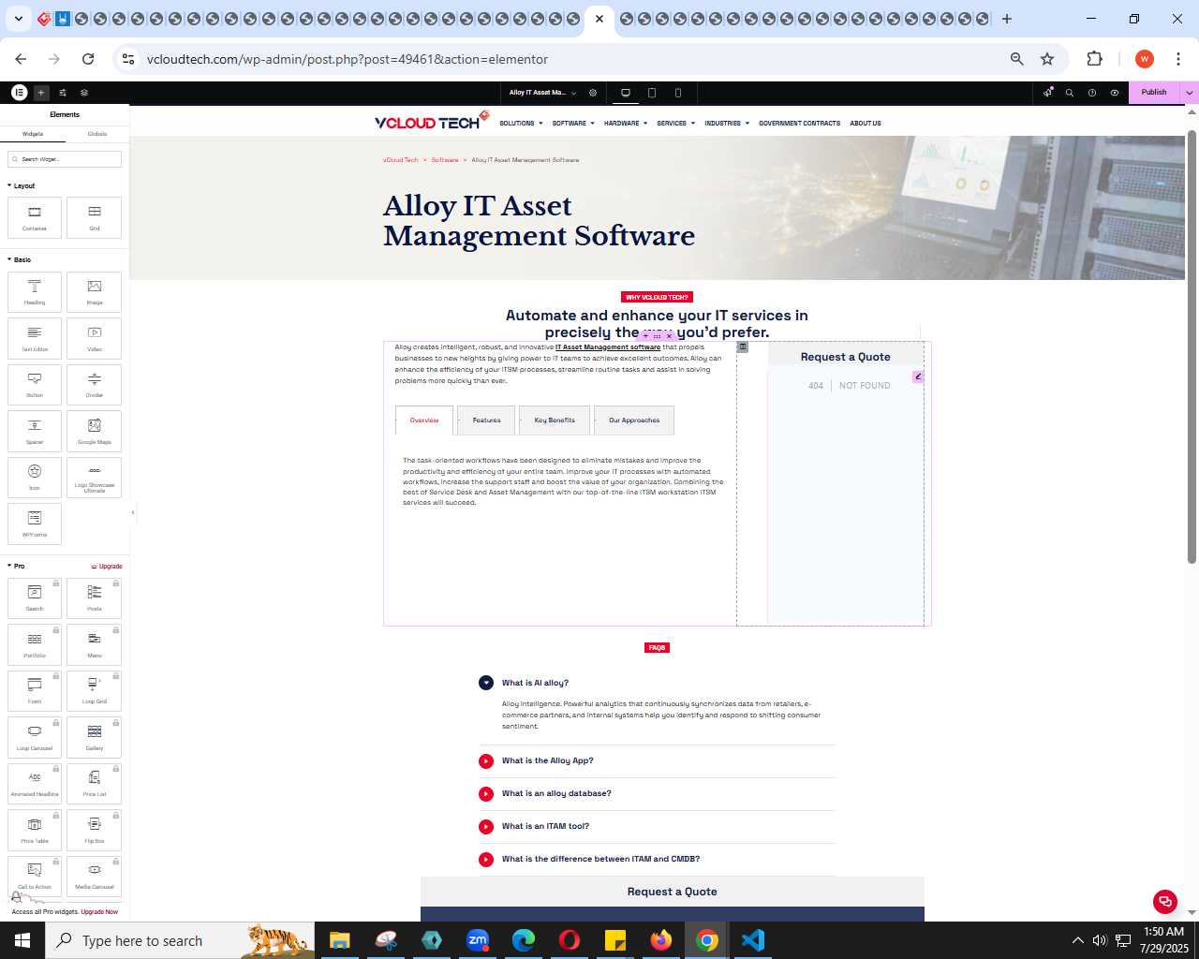Collapse the Basic widget section
Screen dimensions: 1199x959
[x=20, y=259]
